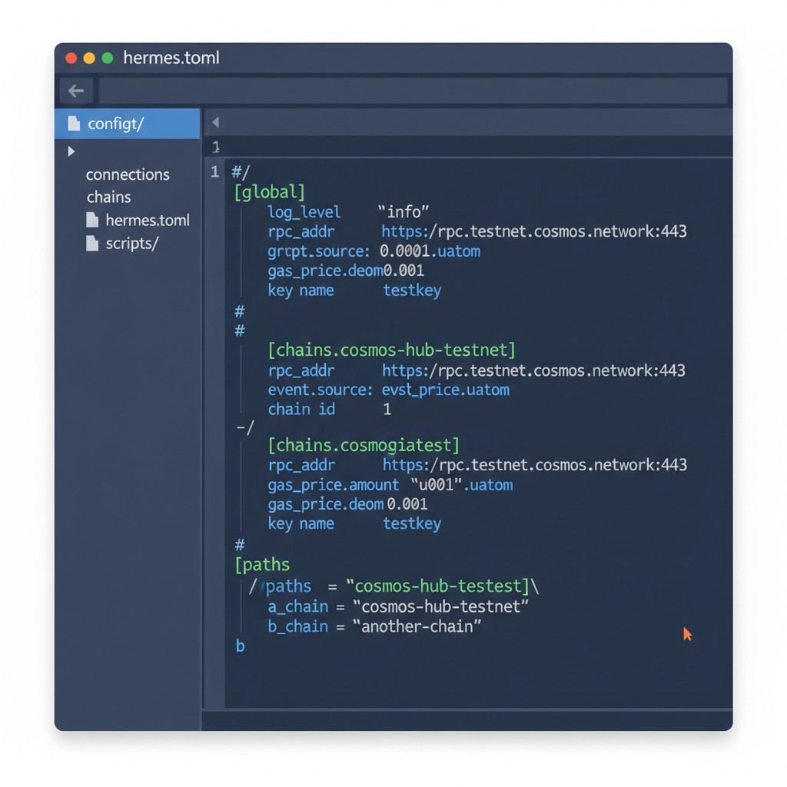
Task: Click inside the address bar
Action: click(413, 90)
